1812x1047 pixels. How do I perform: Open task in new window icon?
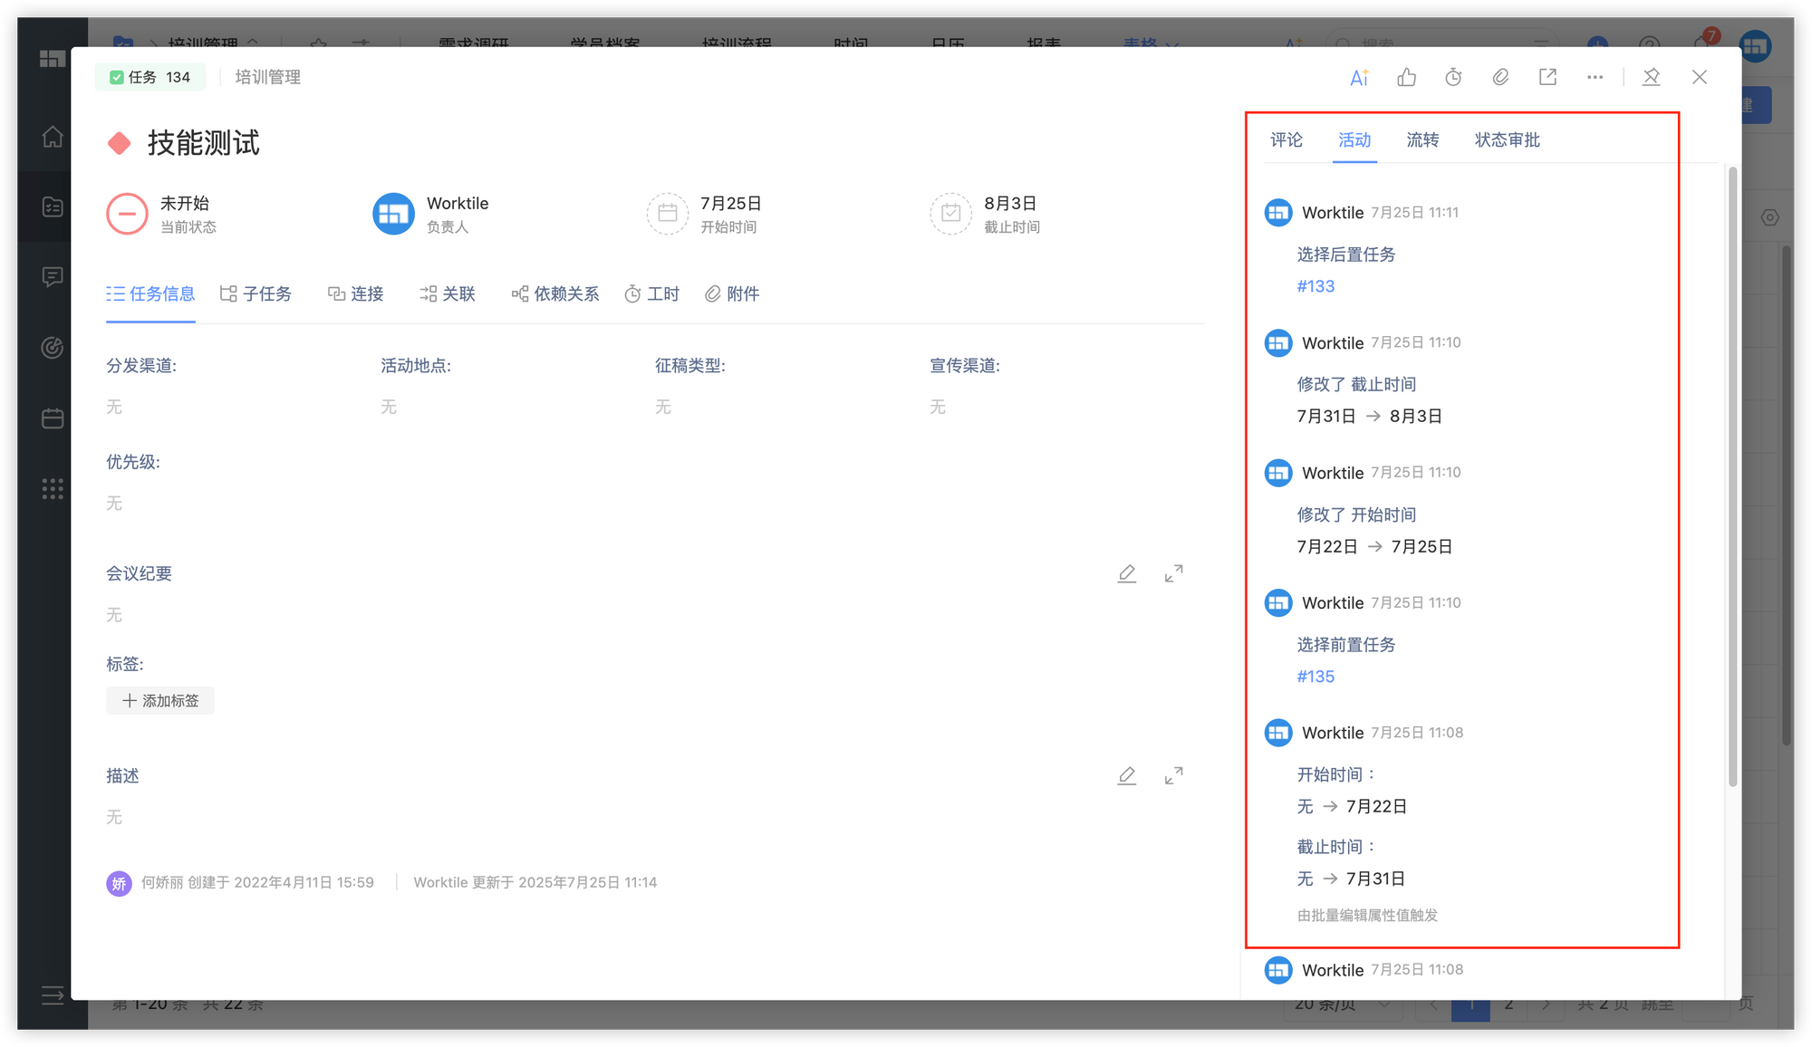click(x=1547, y=78)
